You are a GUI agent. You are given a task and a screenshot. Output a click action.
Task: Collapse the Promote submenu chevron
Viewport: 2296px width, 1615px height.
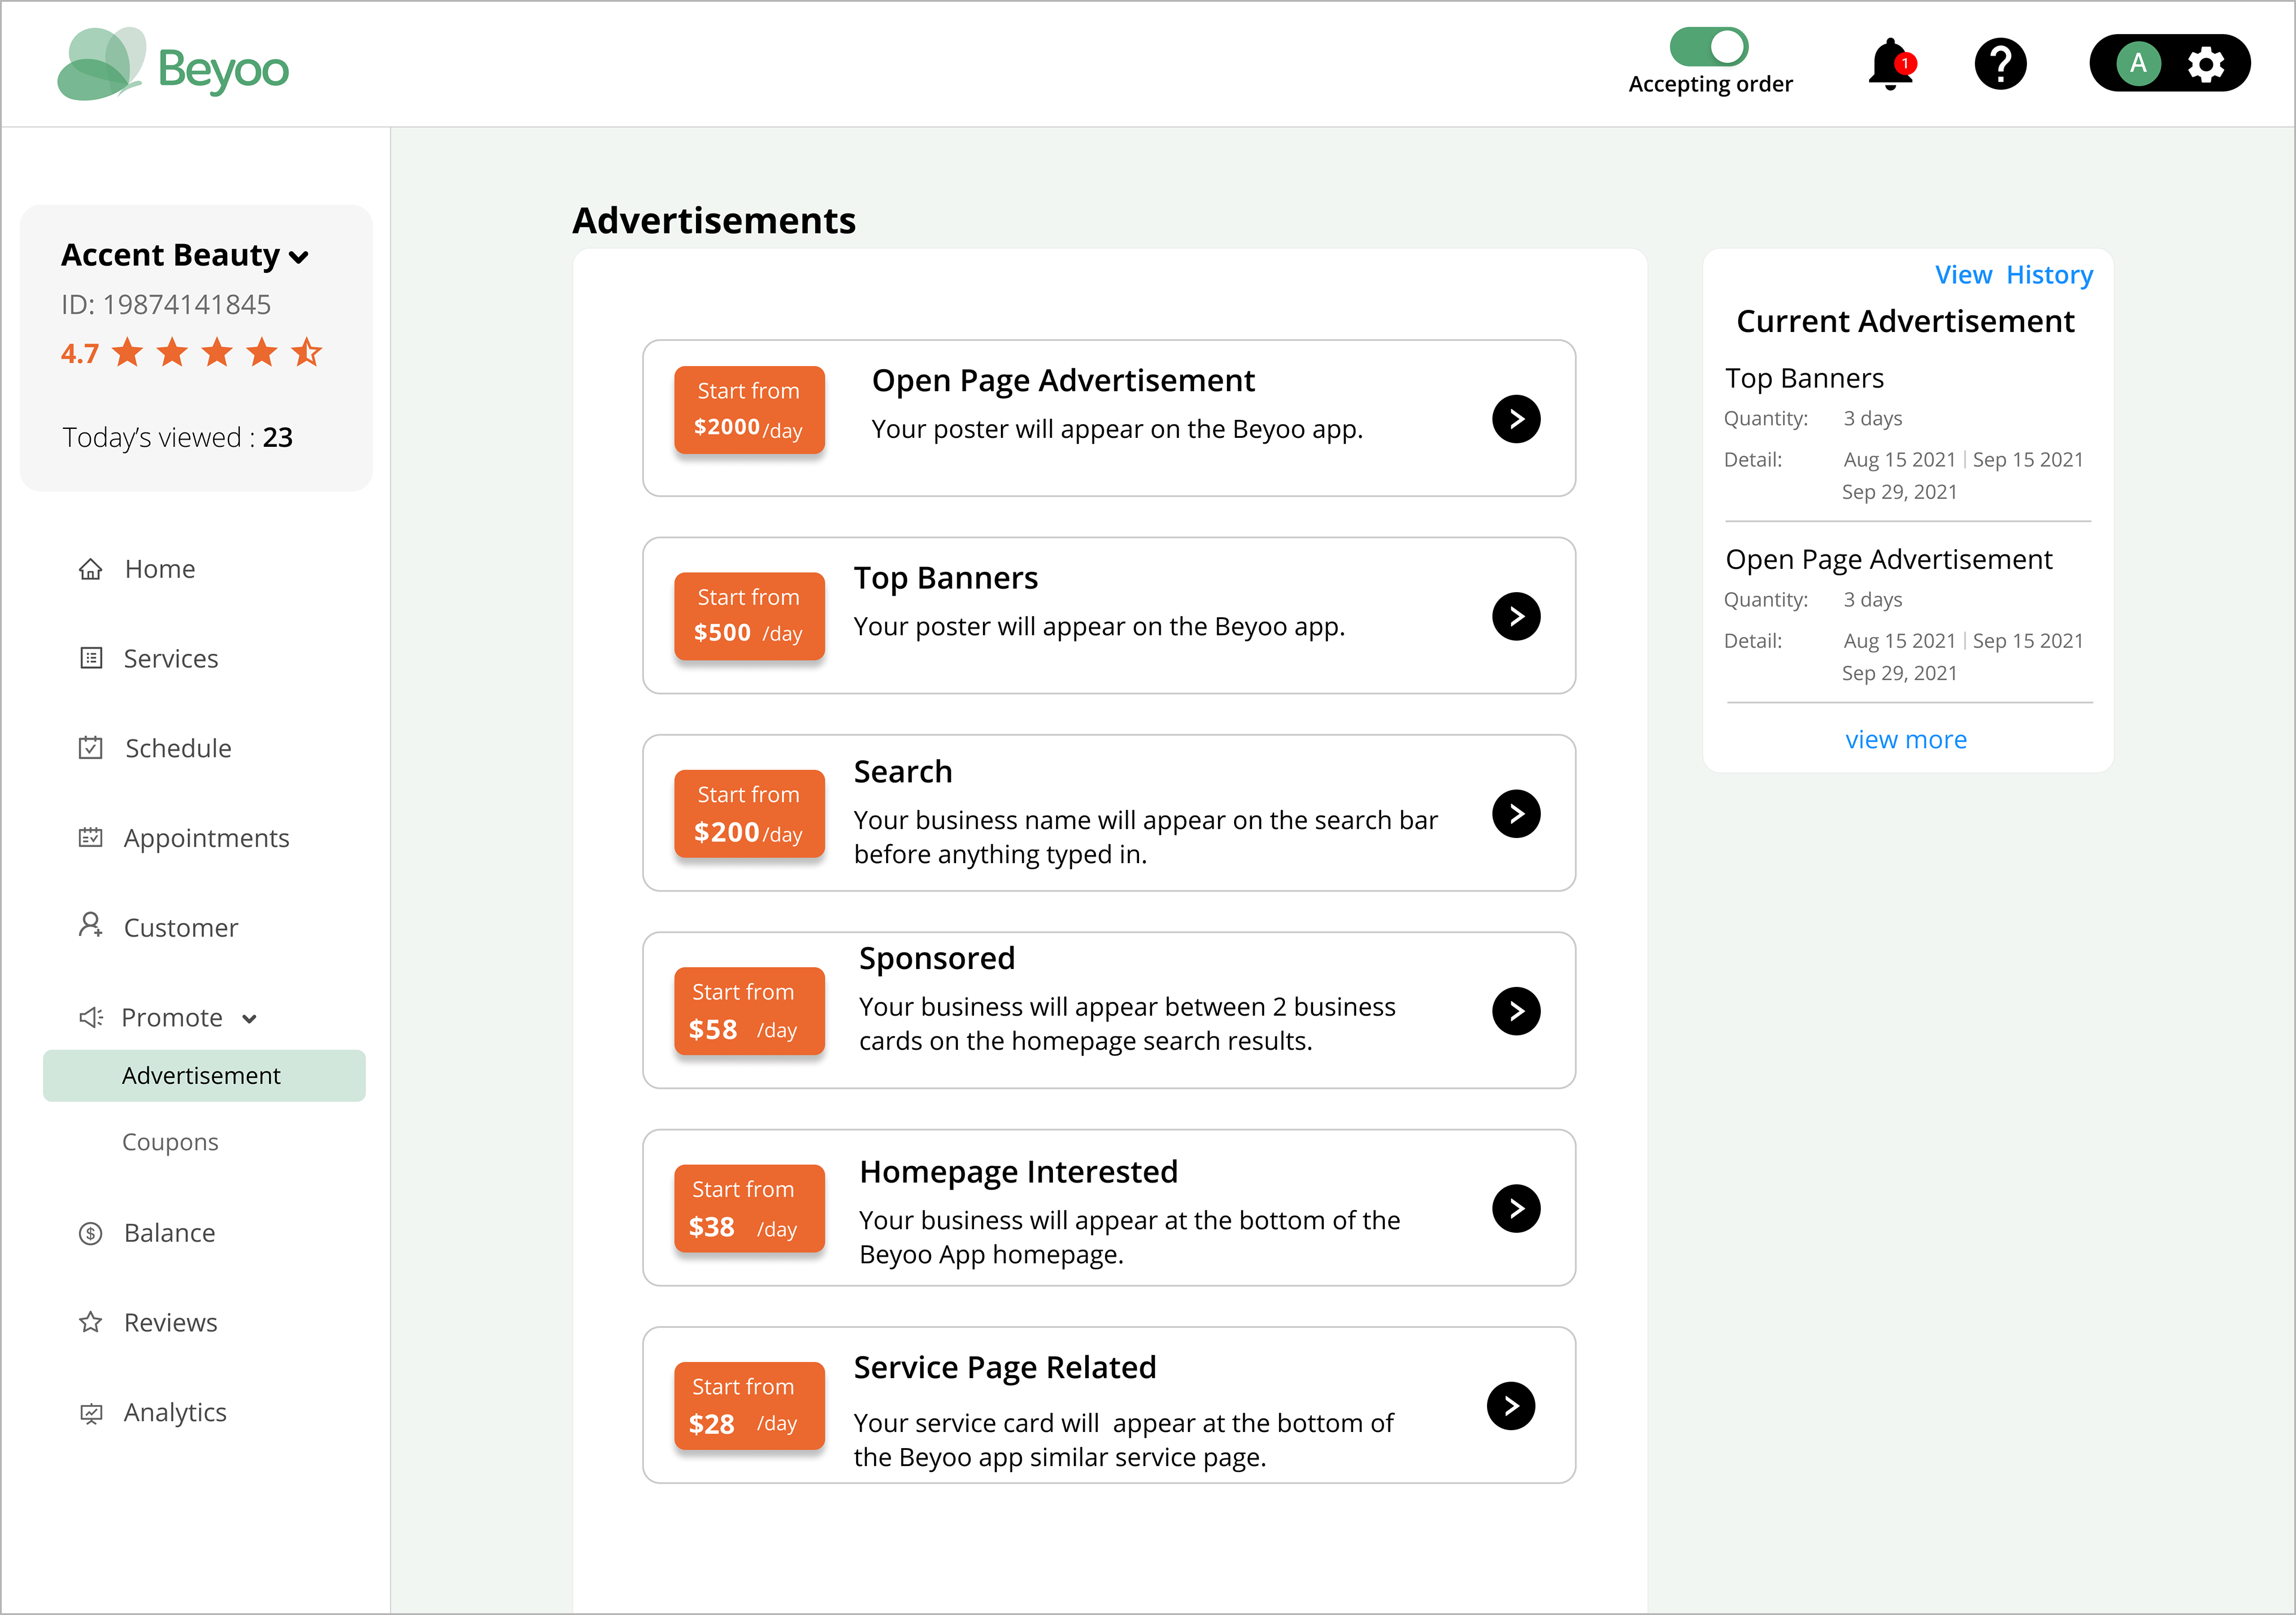(249, 1020)
